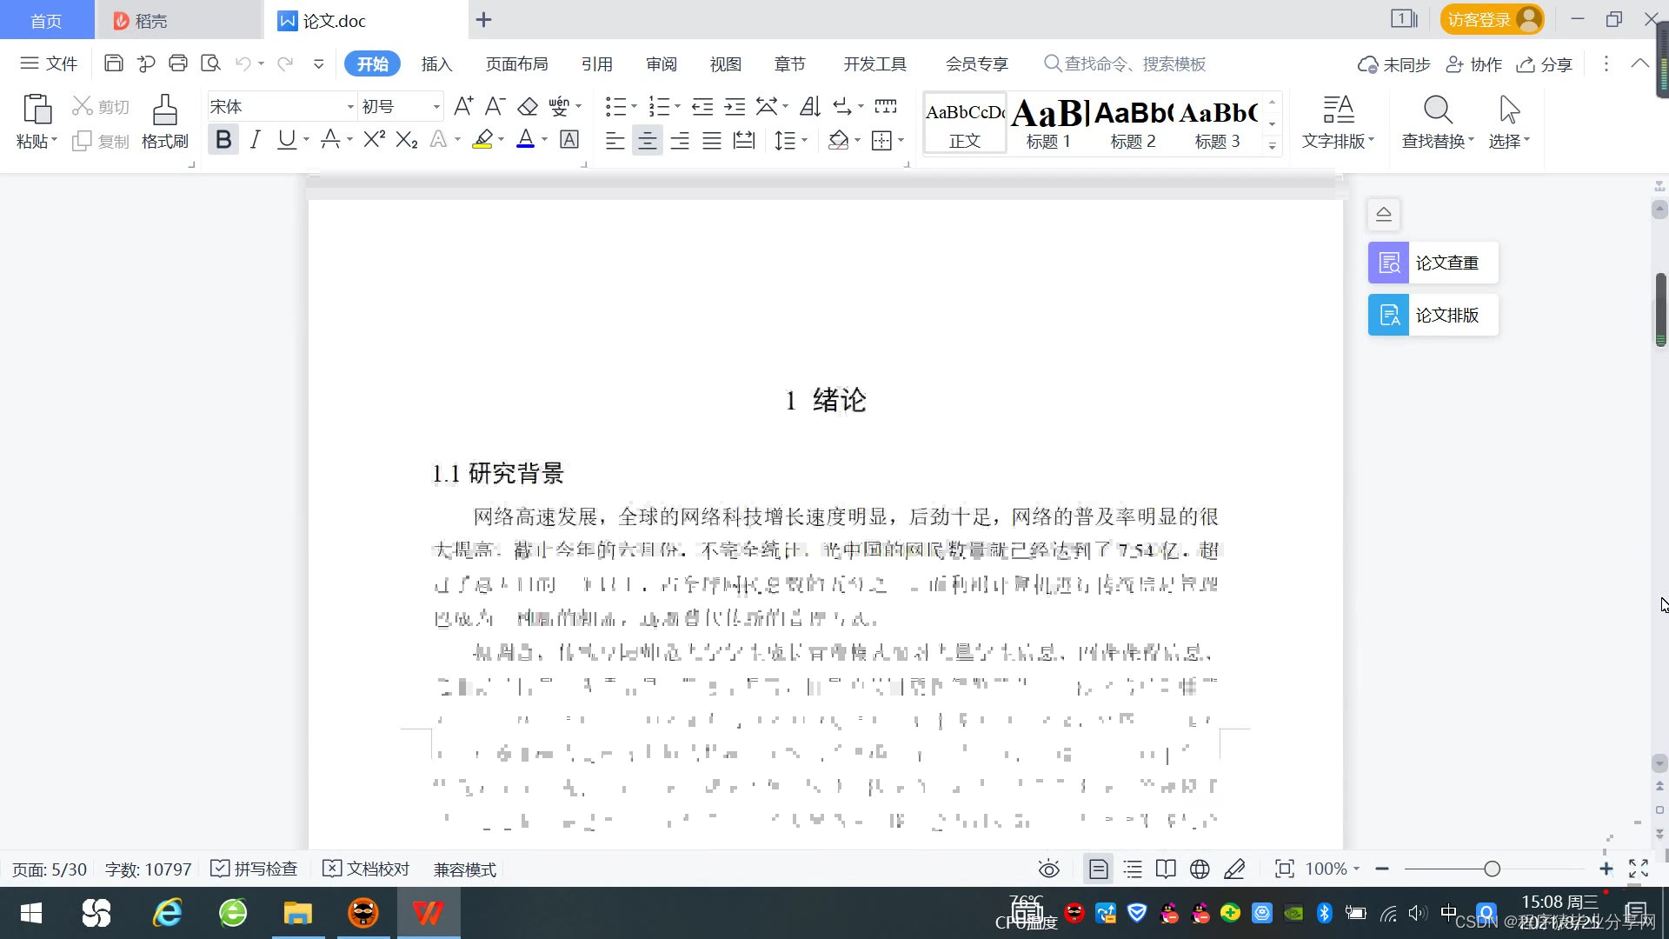Click the Spell Check (拼写检查) button
The image size is (1669, 939).
point(255,869)
